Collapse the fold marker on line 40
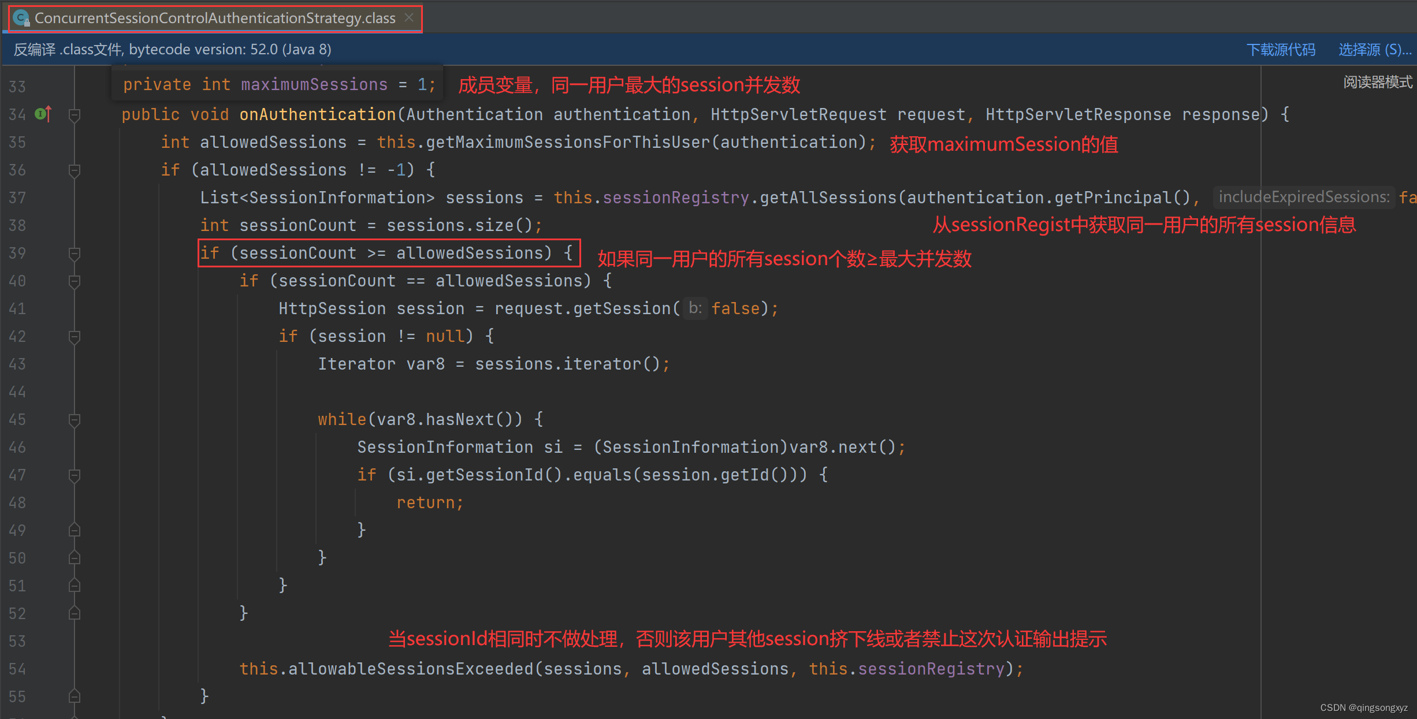 coord(75,281)
